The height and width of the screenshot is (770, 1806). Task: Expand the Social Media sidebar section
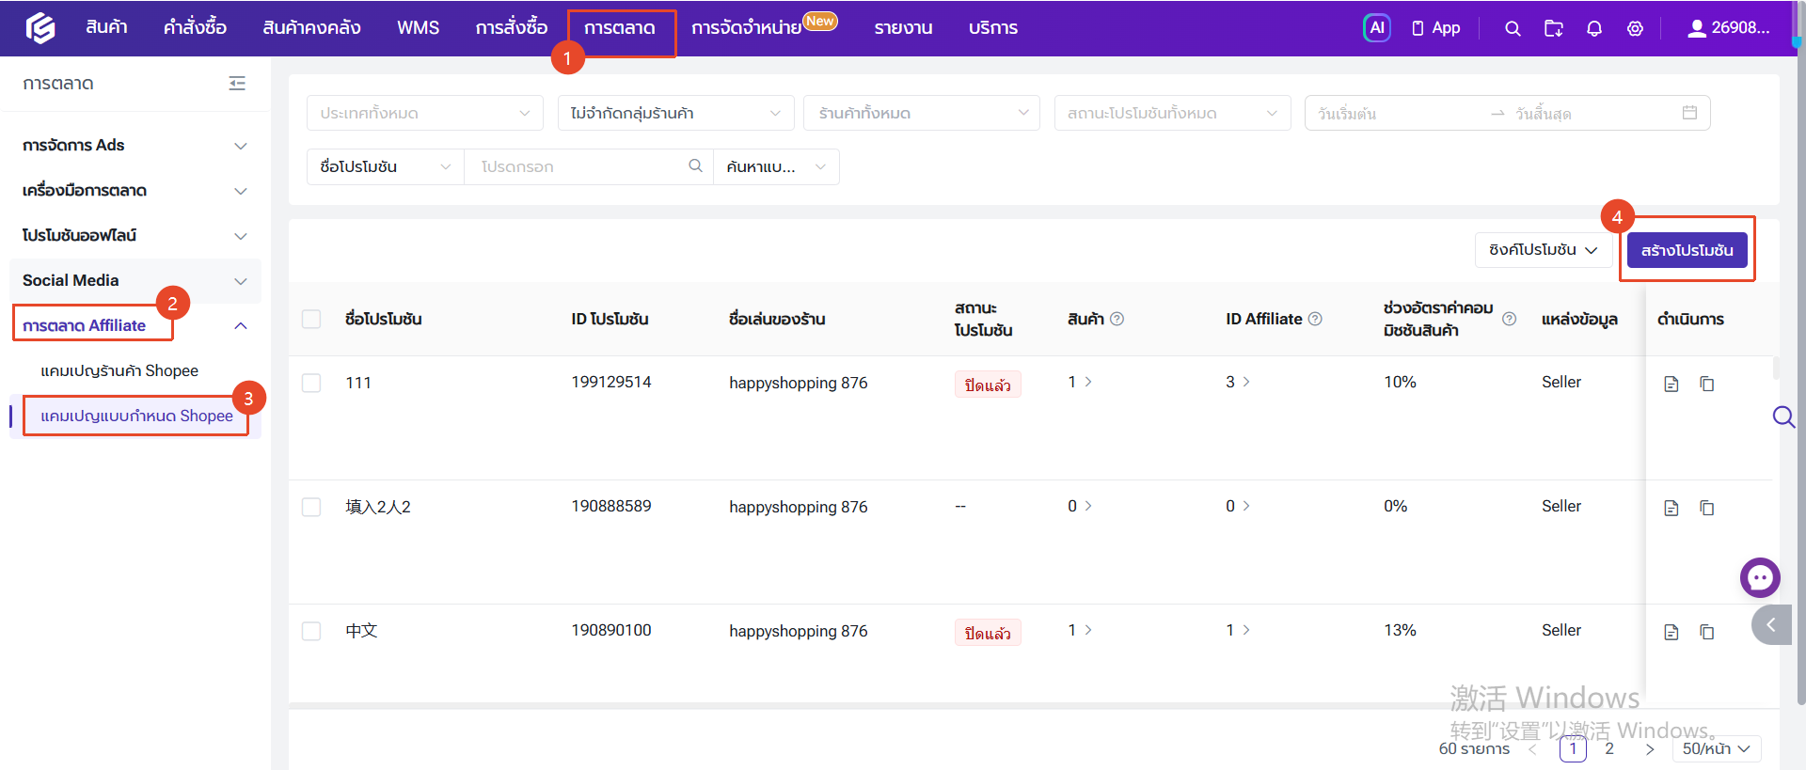point(135,280)
